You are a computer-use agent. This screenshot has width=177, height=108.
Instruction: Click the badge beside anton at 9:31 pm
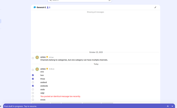pos(47,57)
